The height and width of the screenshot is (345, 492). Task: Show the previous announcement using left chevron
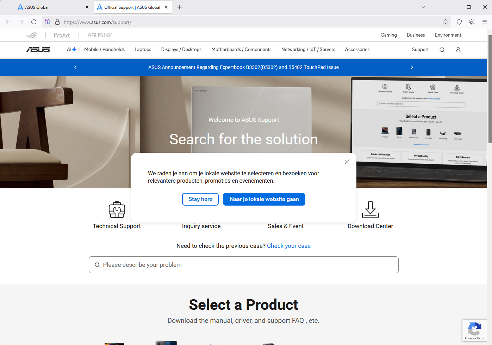[x=75, y=67]
